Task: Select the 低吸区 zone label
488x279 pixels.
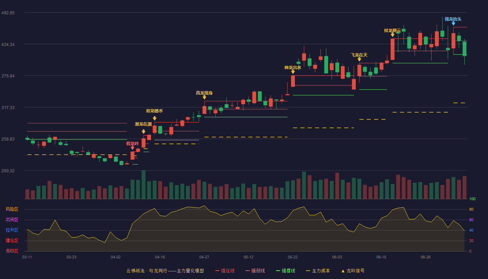Action: [x=12, y=251]
